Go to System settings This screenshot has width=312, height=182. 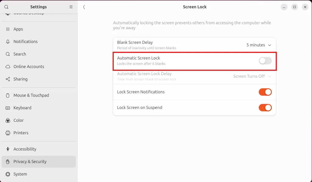pyautogui.click(x=20, y=174)
